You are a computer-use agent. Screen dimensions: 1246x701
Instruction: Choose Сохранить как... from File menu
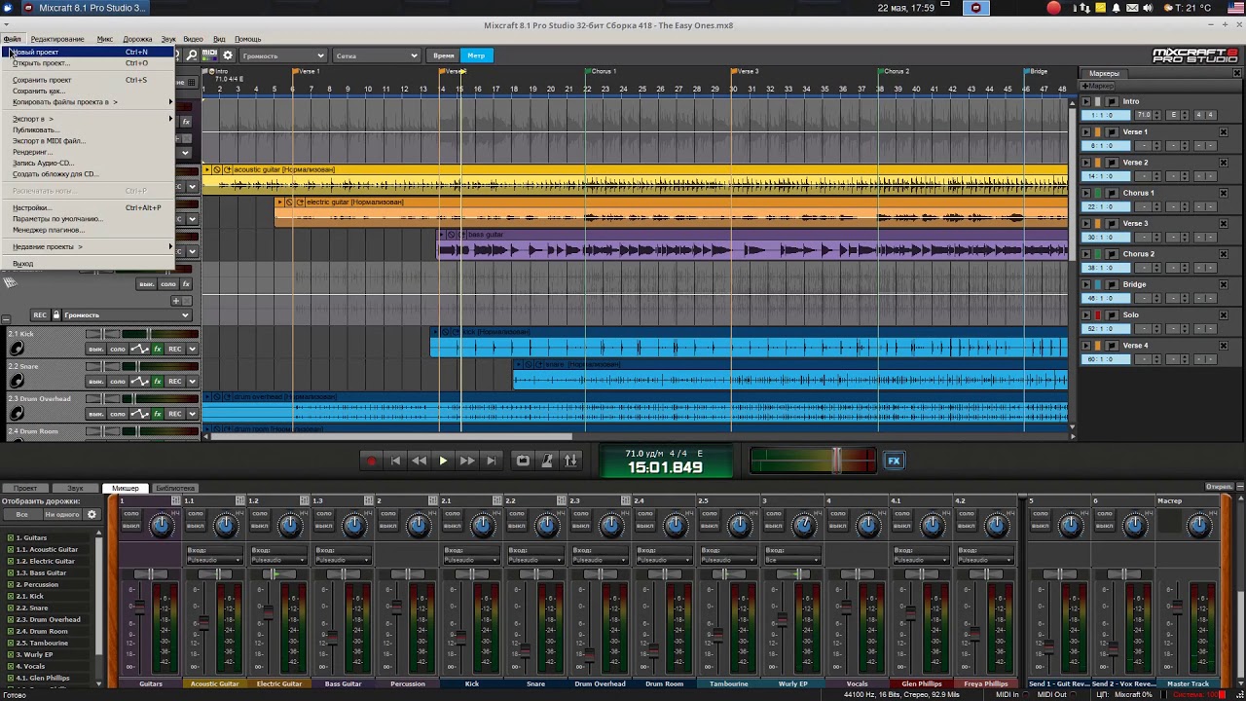(x=88, y=91)
